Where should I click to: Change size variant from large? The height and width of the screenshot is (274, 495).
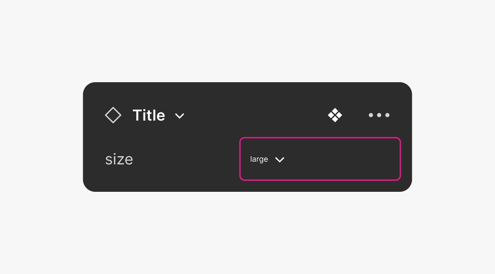tap(320, 159)
